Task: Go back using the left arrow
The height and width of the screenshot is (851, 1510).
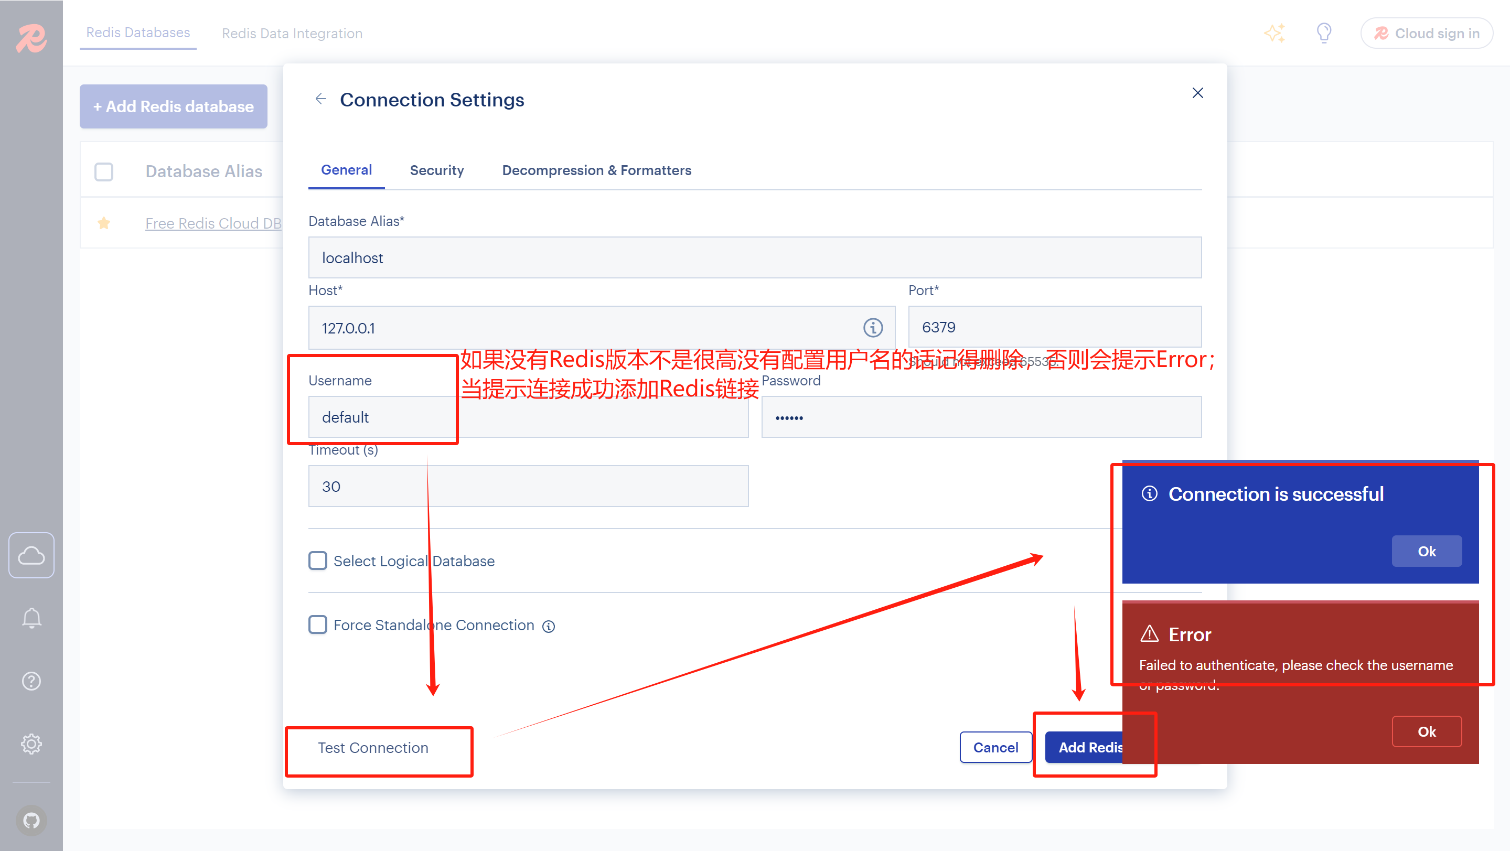Action: point(320,99)
